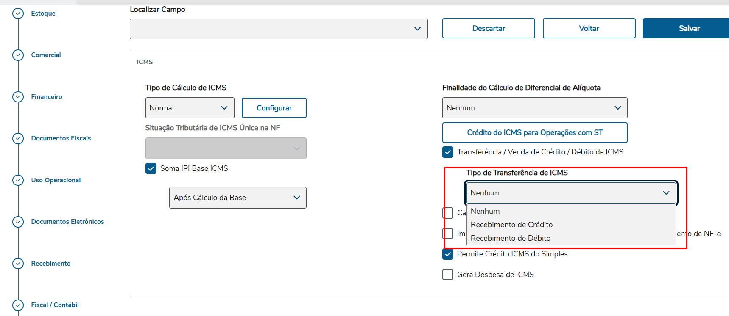Open Tipo de Cálculo de ICMS dropdown
The width and height of the screenshot is (729, 316).
[190, 108]
